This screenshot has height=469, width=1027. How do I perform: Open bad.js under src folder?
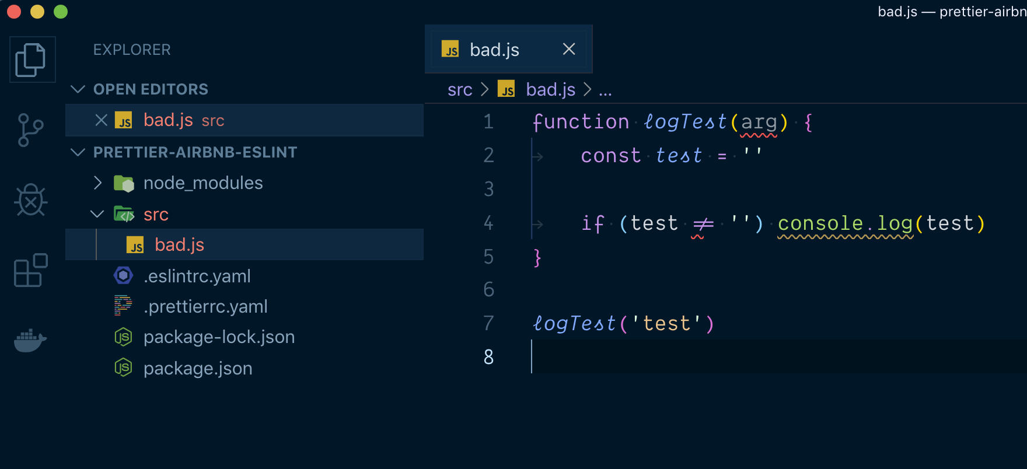coord(244,245)
